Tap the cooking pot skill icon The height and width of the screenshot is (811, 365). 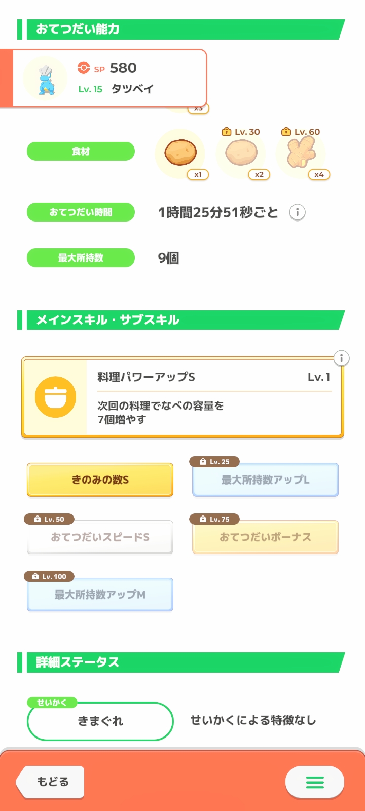tap(56, 397)
